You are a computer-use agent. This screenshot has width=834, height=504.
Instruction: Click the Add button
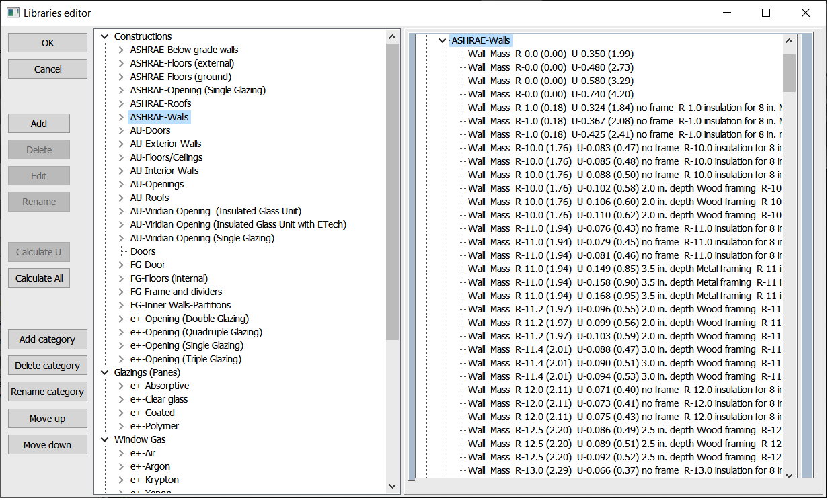point(39,124)
